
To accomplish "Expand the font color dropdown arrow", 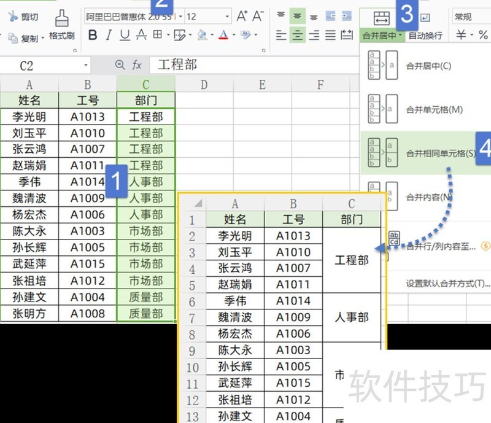I will pyautogui.click(x=234, y=35).
